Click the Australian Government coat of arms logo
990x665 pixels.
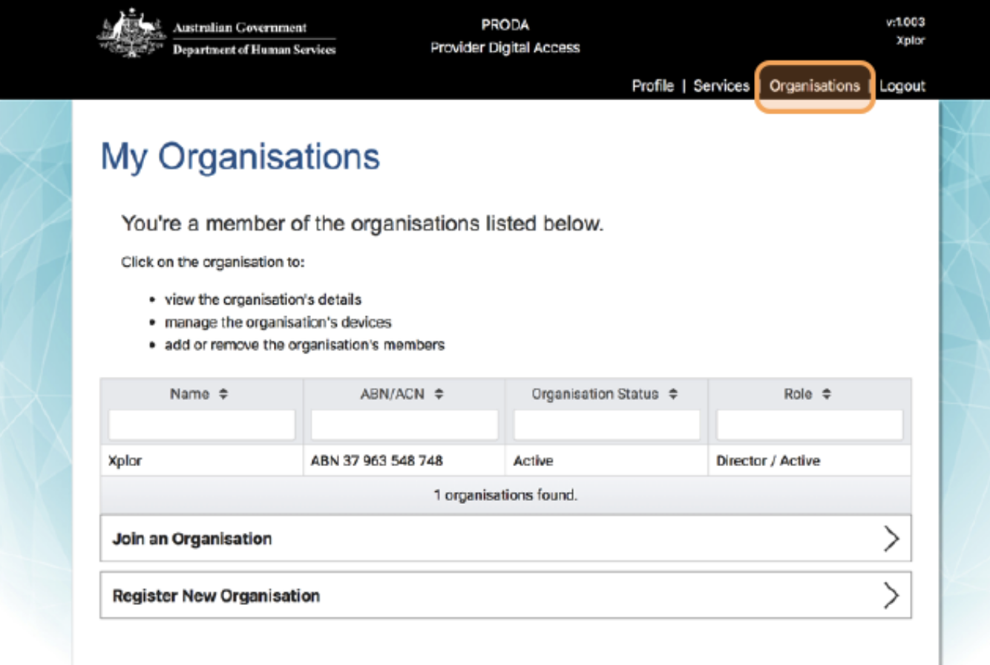[130, 35]
